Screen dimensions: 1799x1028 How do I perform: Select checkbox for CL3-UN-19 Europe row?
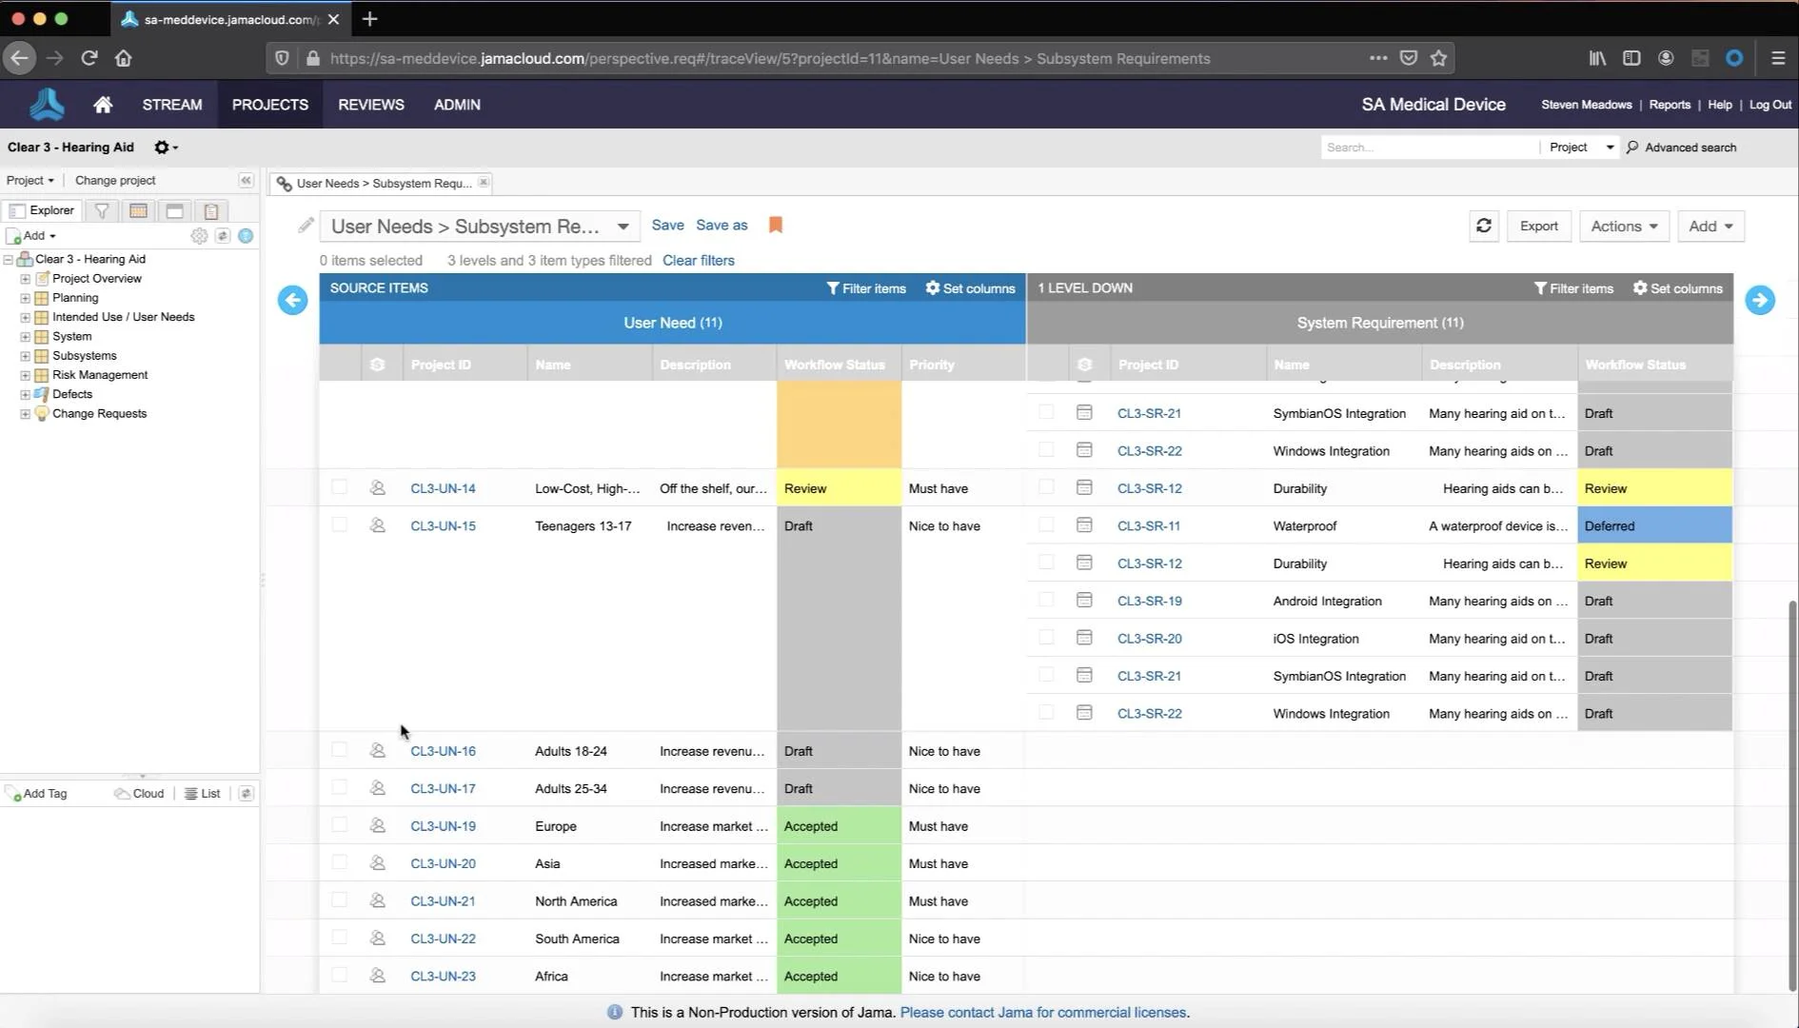coord(339,825)
